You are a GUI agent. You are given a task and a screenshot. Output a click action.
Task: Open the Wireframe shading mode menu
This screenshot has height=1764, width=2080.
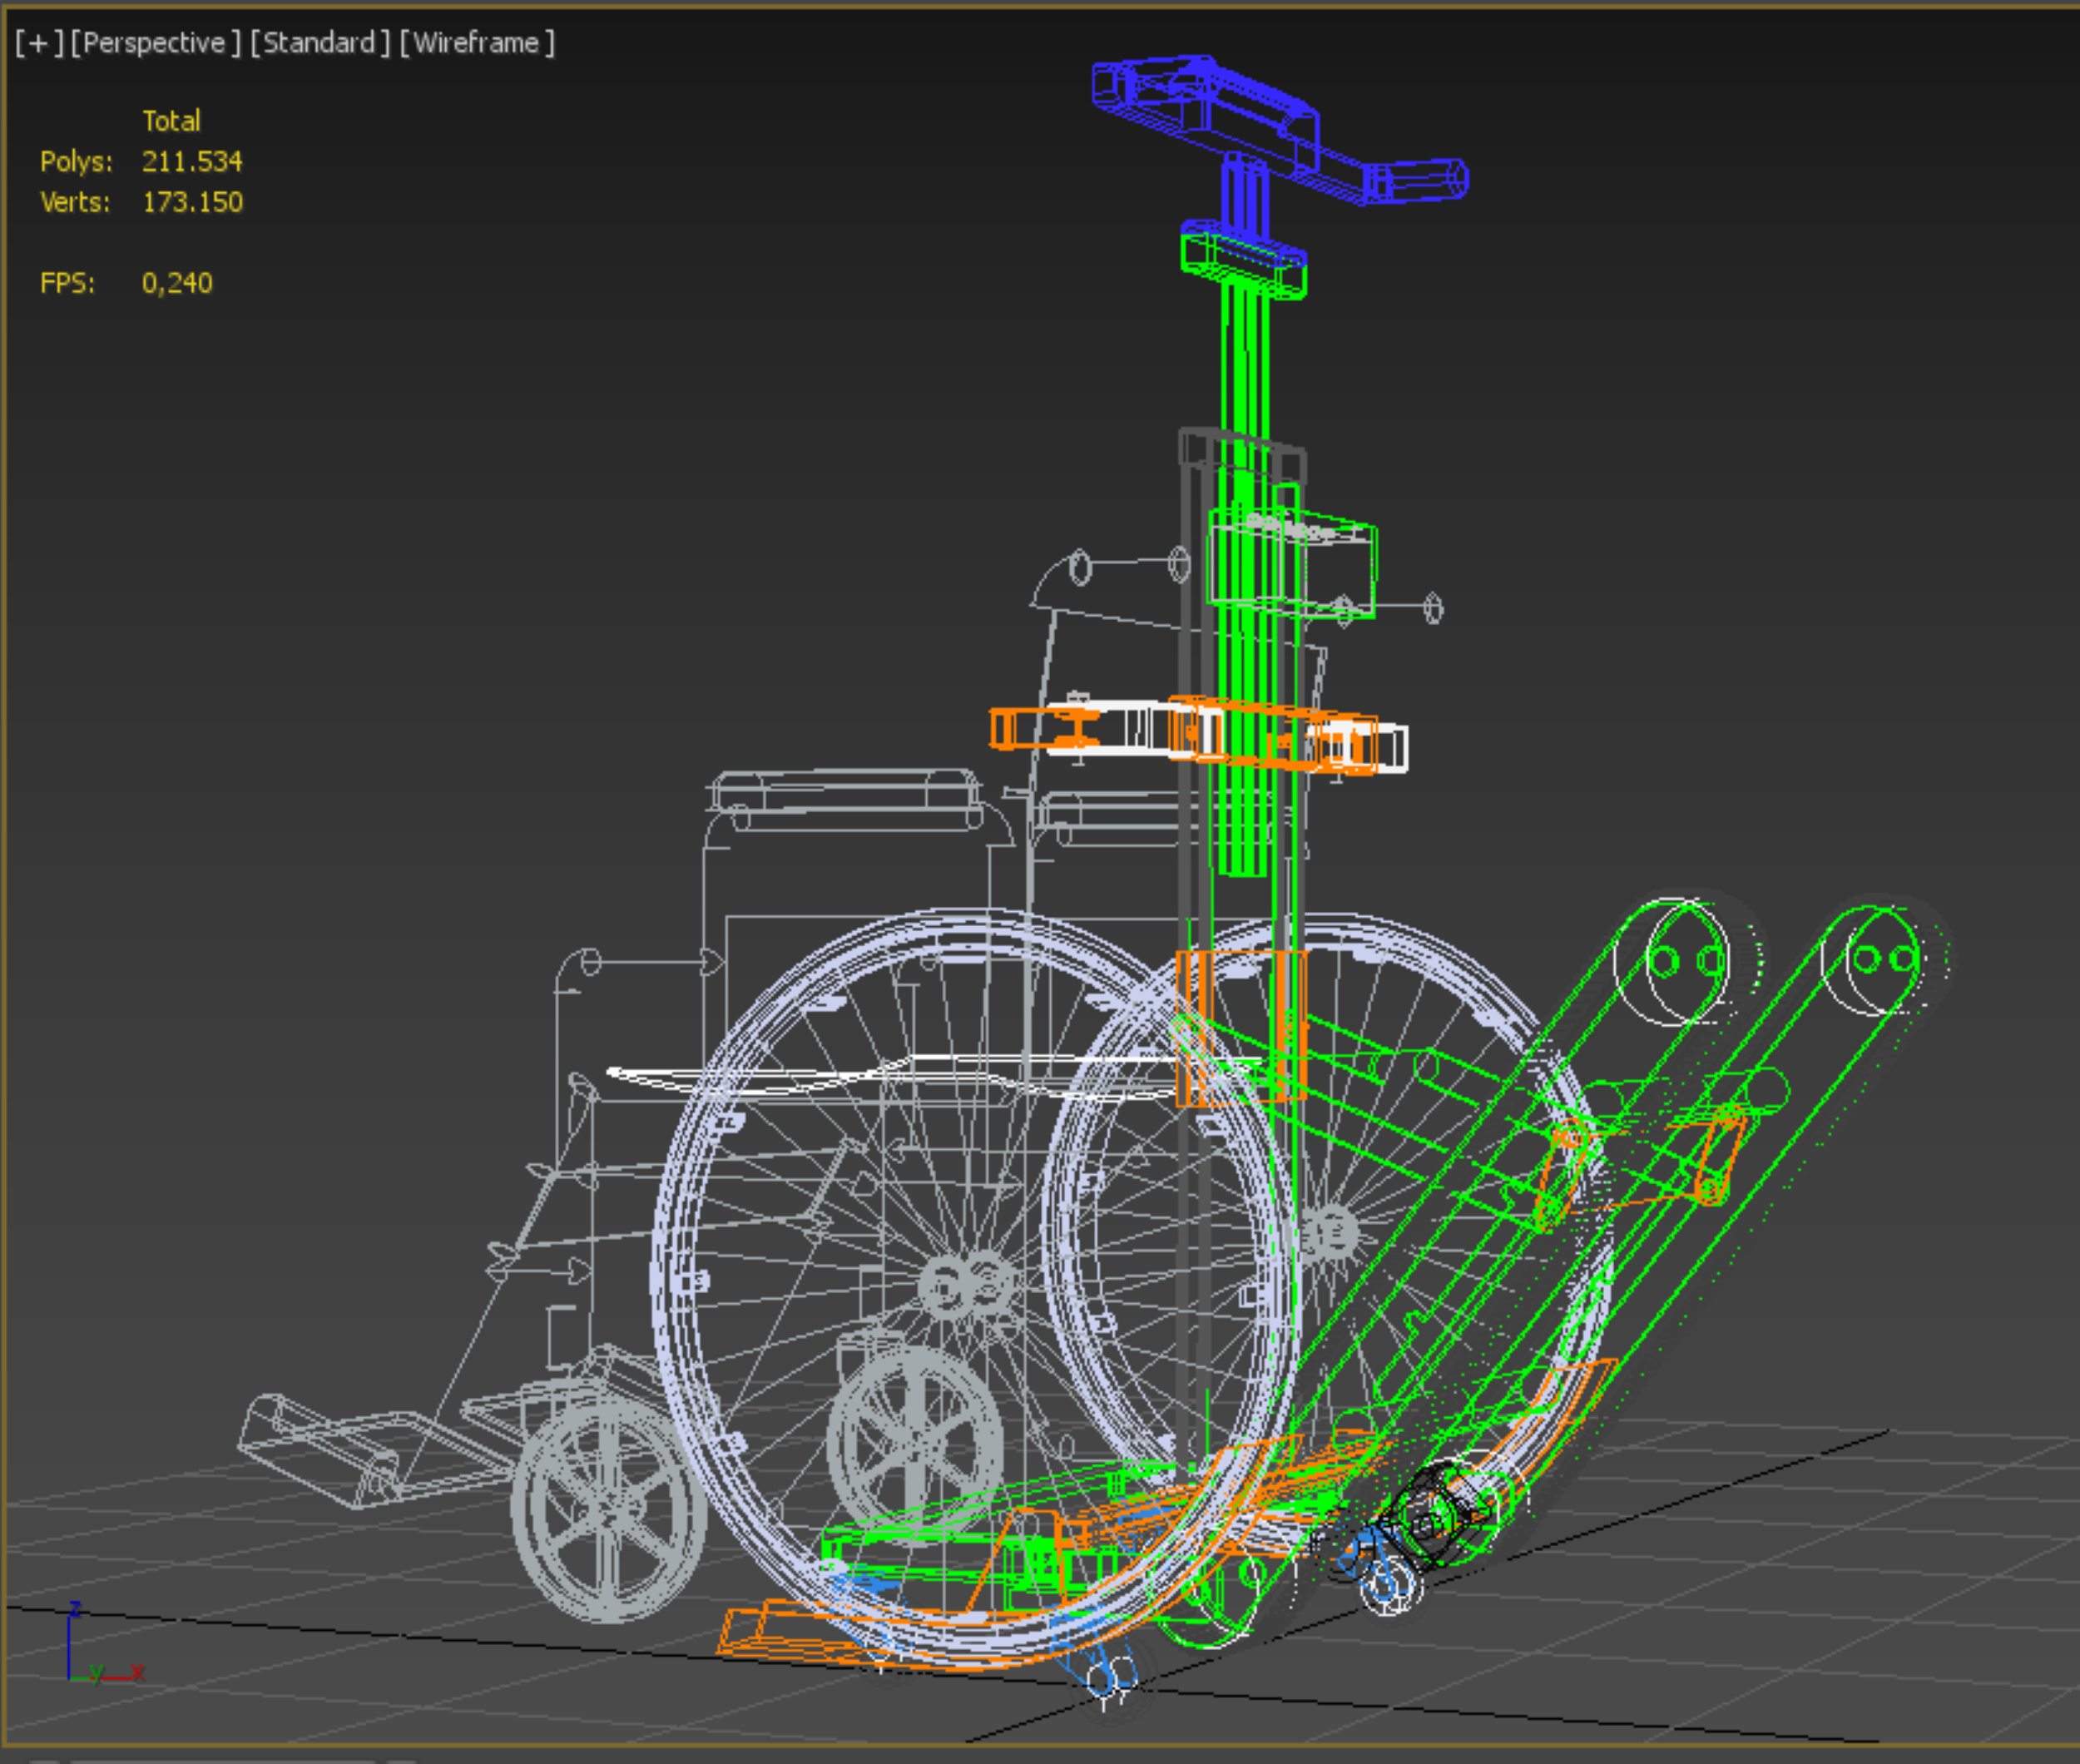pyautogui.click(x=477, y=43)
